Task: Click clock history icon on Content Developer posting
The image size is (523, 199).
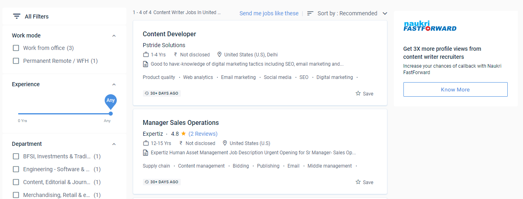Action: pyautogui.click(x=147, y=93)
